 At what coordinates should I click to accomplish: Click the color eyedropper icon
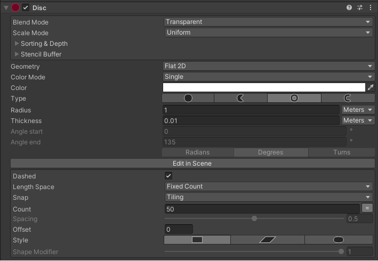click(x=371, y=87)
